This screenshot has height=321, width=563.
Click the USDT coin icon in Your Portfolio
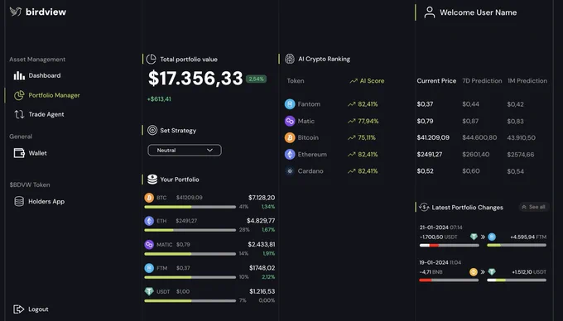pos(149,291)
